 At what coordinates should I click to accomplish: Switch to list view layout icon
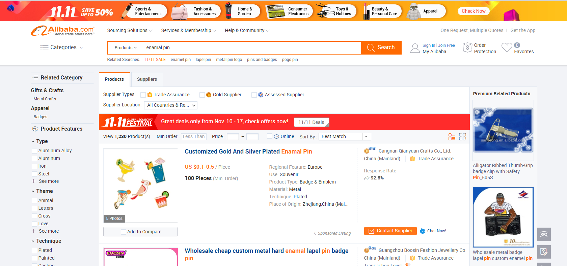point(452,136)
